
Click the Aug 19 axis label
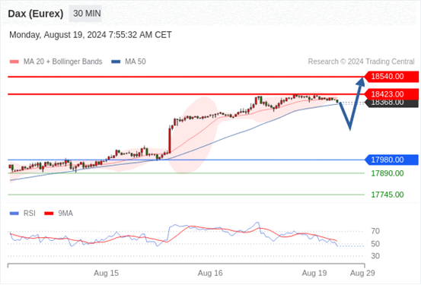tap(314, 274)
